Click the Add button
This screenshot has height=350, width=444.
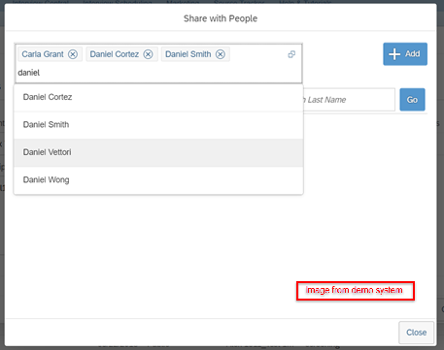pyautogui.click(x=405, y=54)
